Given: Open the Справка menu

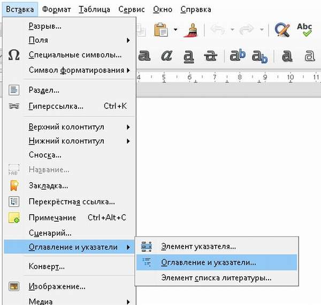Looking at the screenshot, I should pos(196,10).
